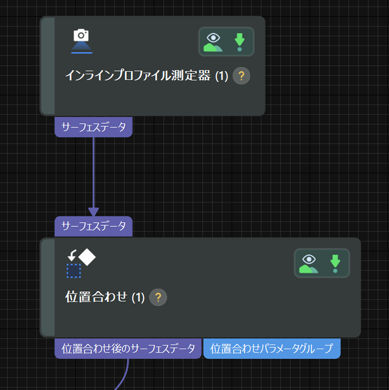Select the インラインプロファイル測定器 (1) node title

tap(147, 76)
